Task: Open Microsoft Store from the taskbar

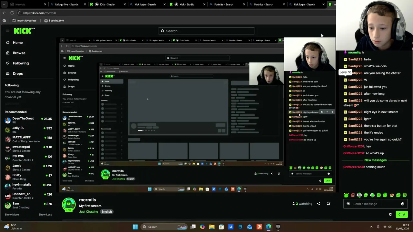Action: click(221, 227)
